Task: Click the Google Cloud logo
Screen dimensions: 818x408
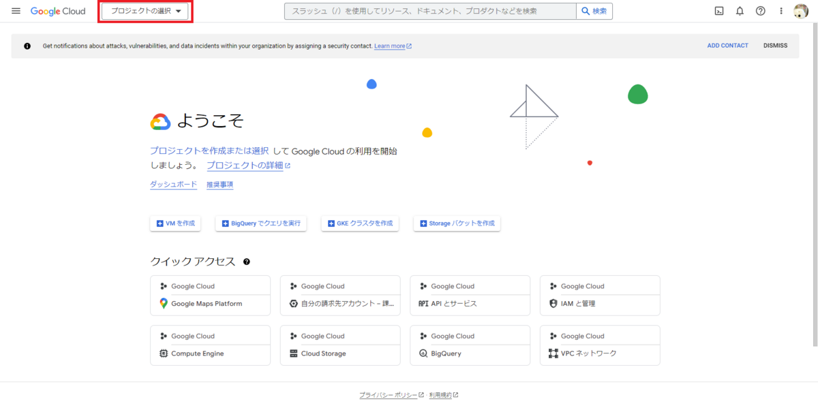Action: pyautogui.click(x=58, y=11)
